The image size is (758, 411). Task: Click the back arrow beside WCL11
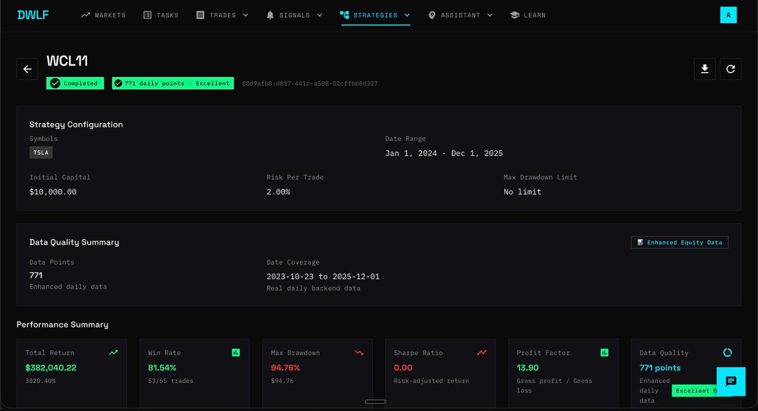[27, 69]
